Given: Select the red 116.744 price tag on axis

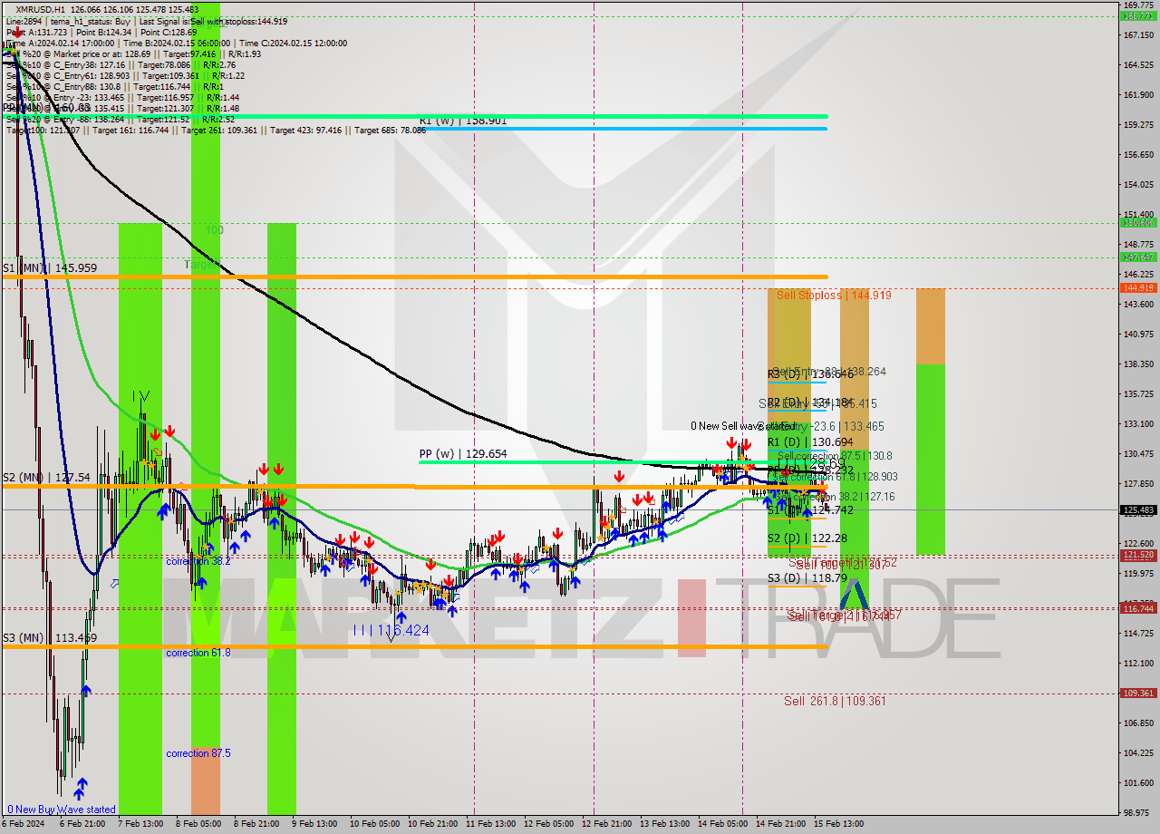Looking at the screenshot, I should (1138, 608).
